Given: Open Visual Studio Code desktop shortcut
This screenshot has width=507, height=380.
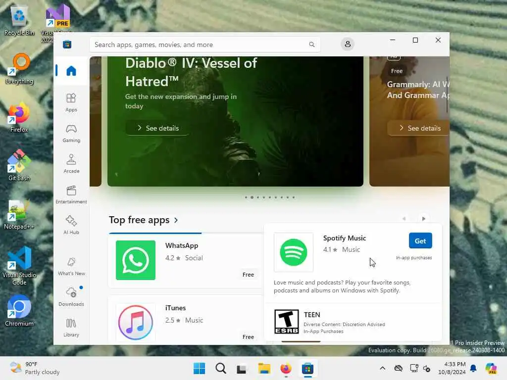Looking at the screenshot, I should pos(19,266).
